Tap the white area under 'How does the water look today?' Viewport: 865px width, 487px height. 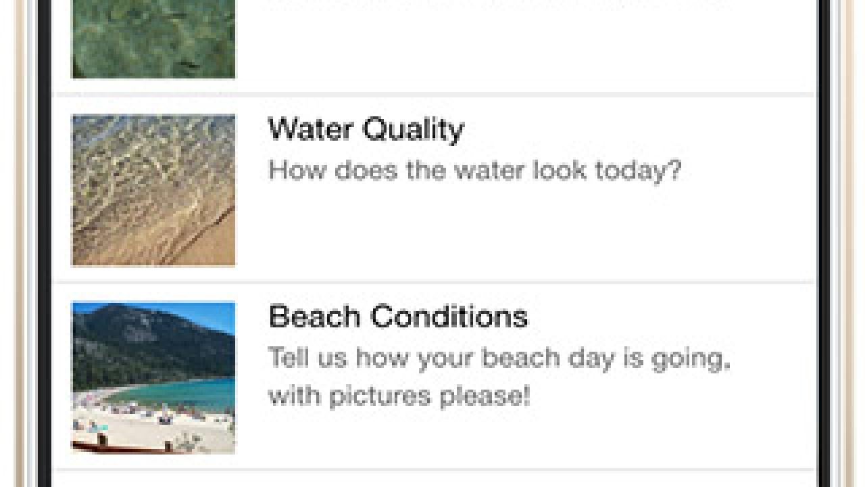point(473,230)
